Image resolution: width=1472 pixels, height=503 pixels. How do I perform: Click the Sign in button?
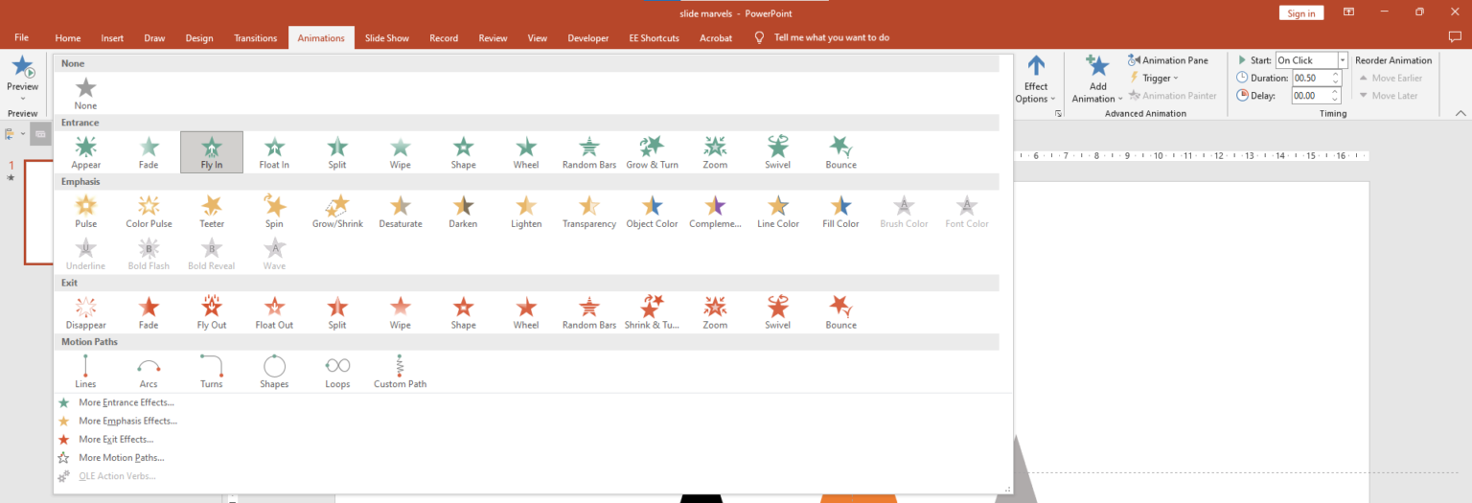coord(1301,12)
